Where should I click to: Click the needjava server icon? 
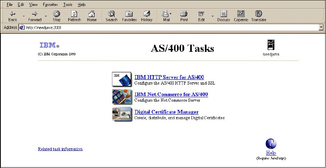[271, 45]
